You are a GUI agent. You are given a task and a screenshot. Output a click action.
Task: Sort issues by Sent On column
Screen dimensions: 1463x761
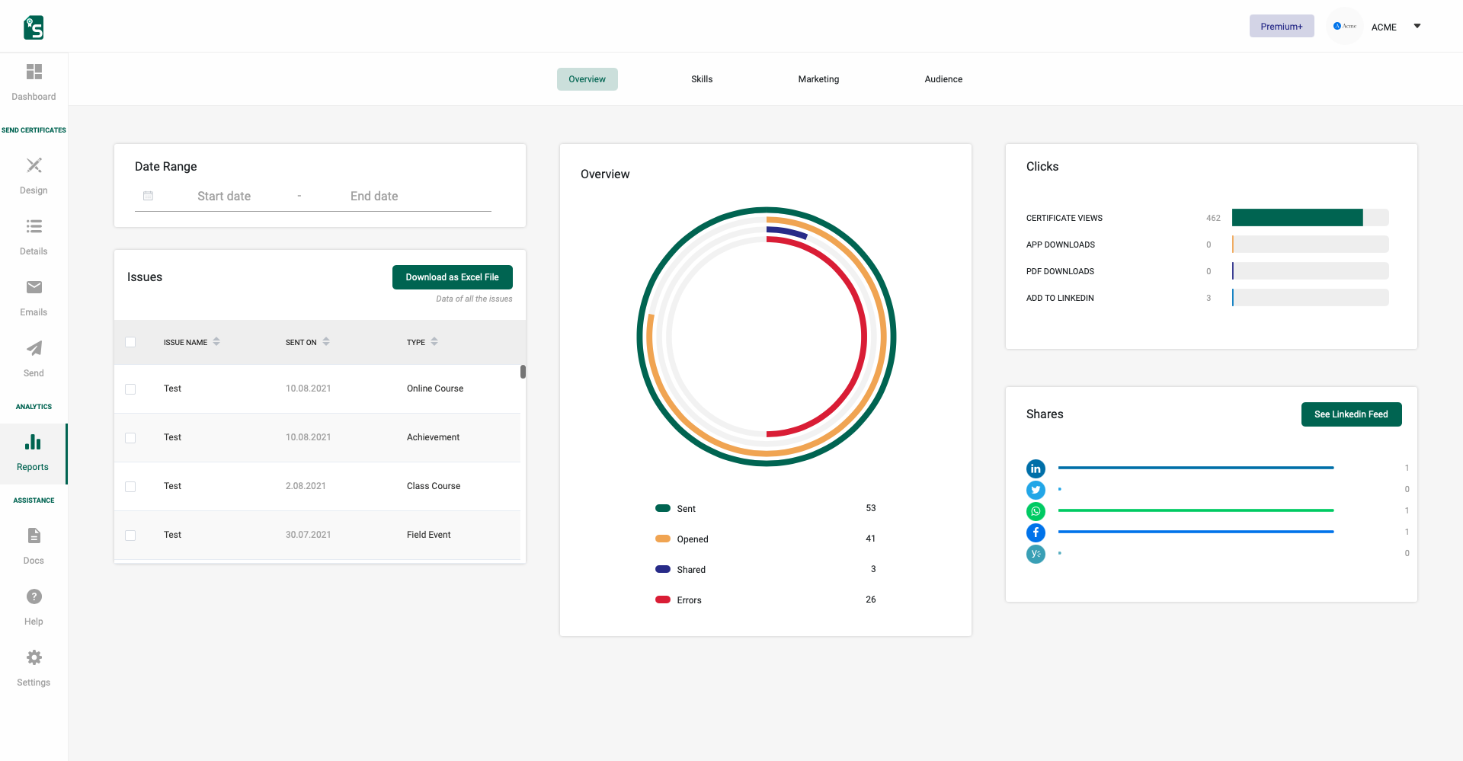[326, 342]
